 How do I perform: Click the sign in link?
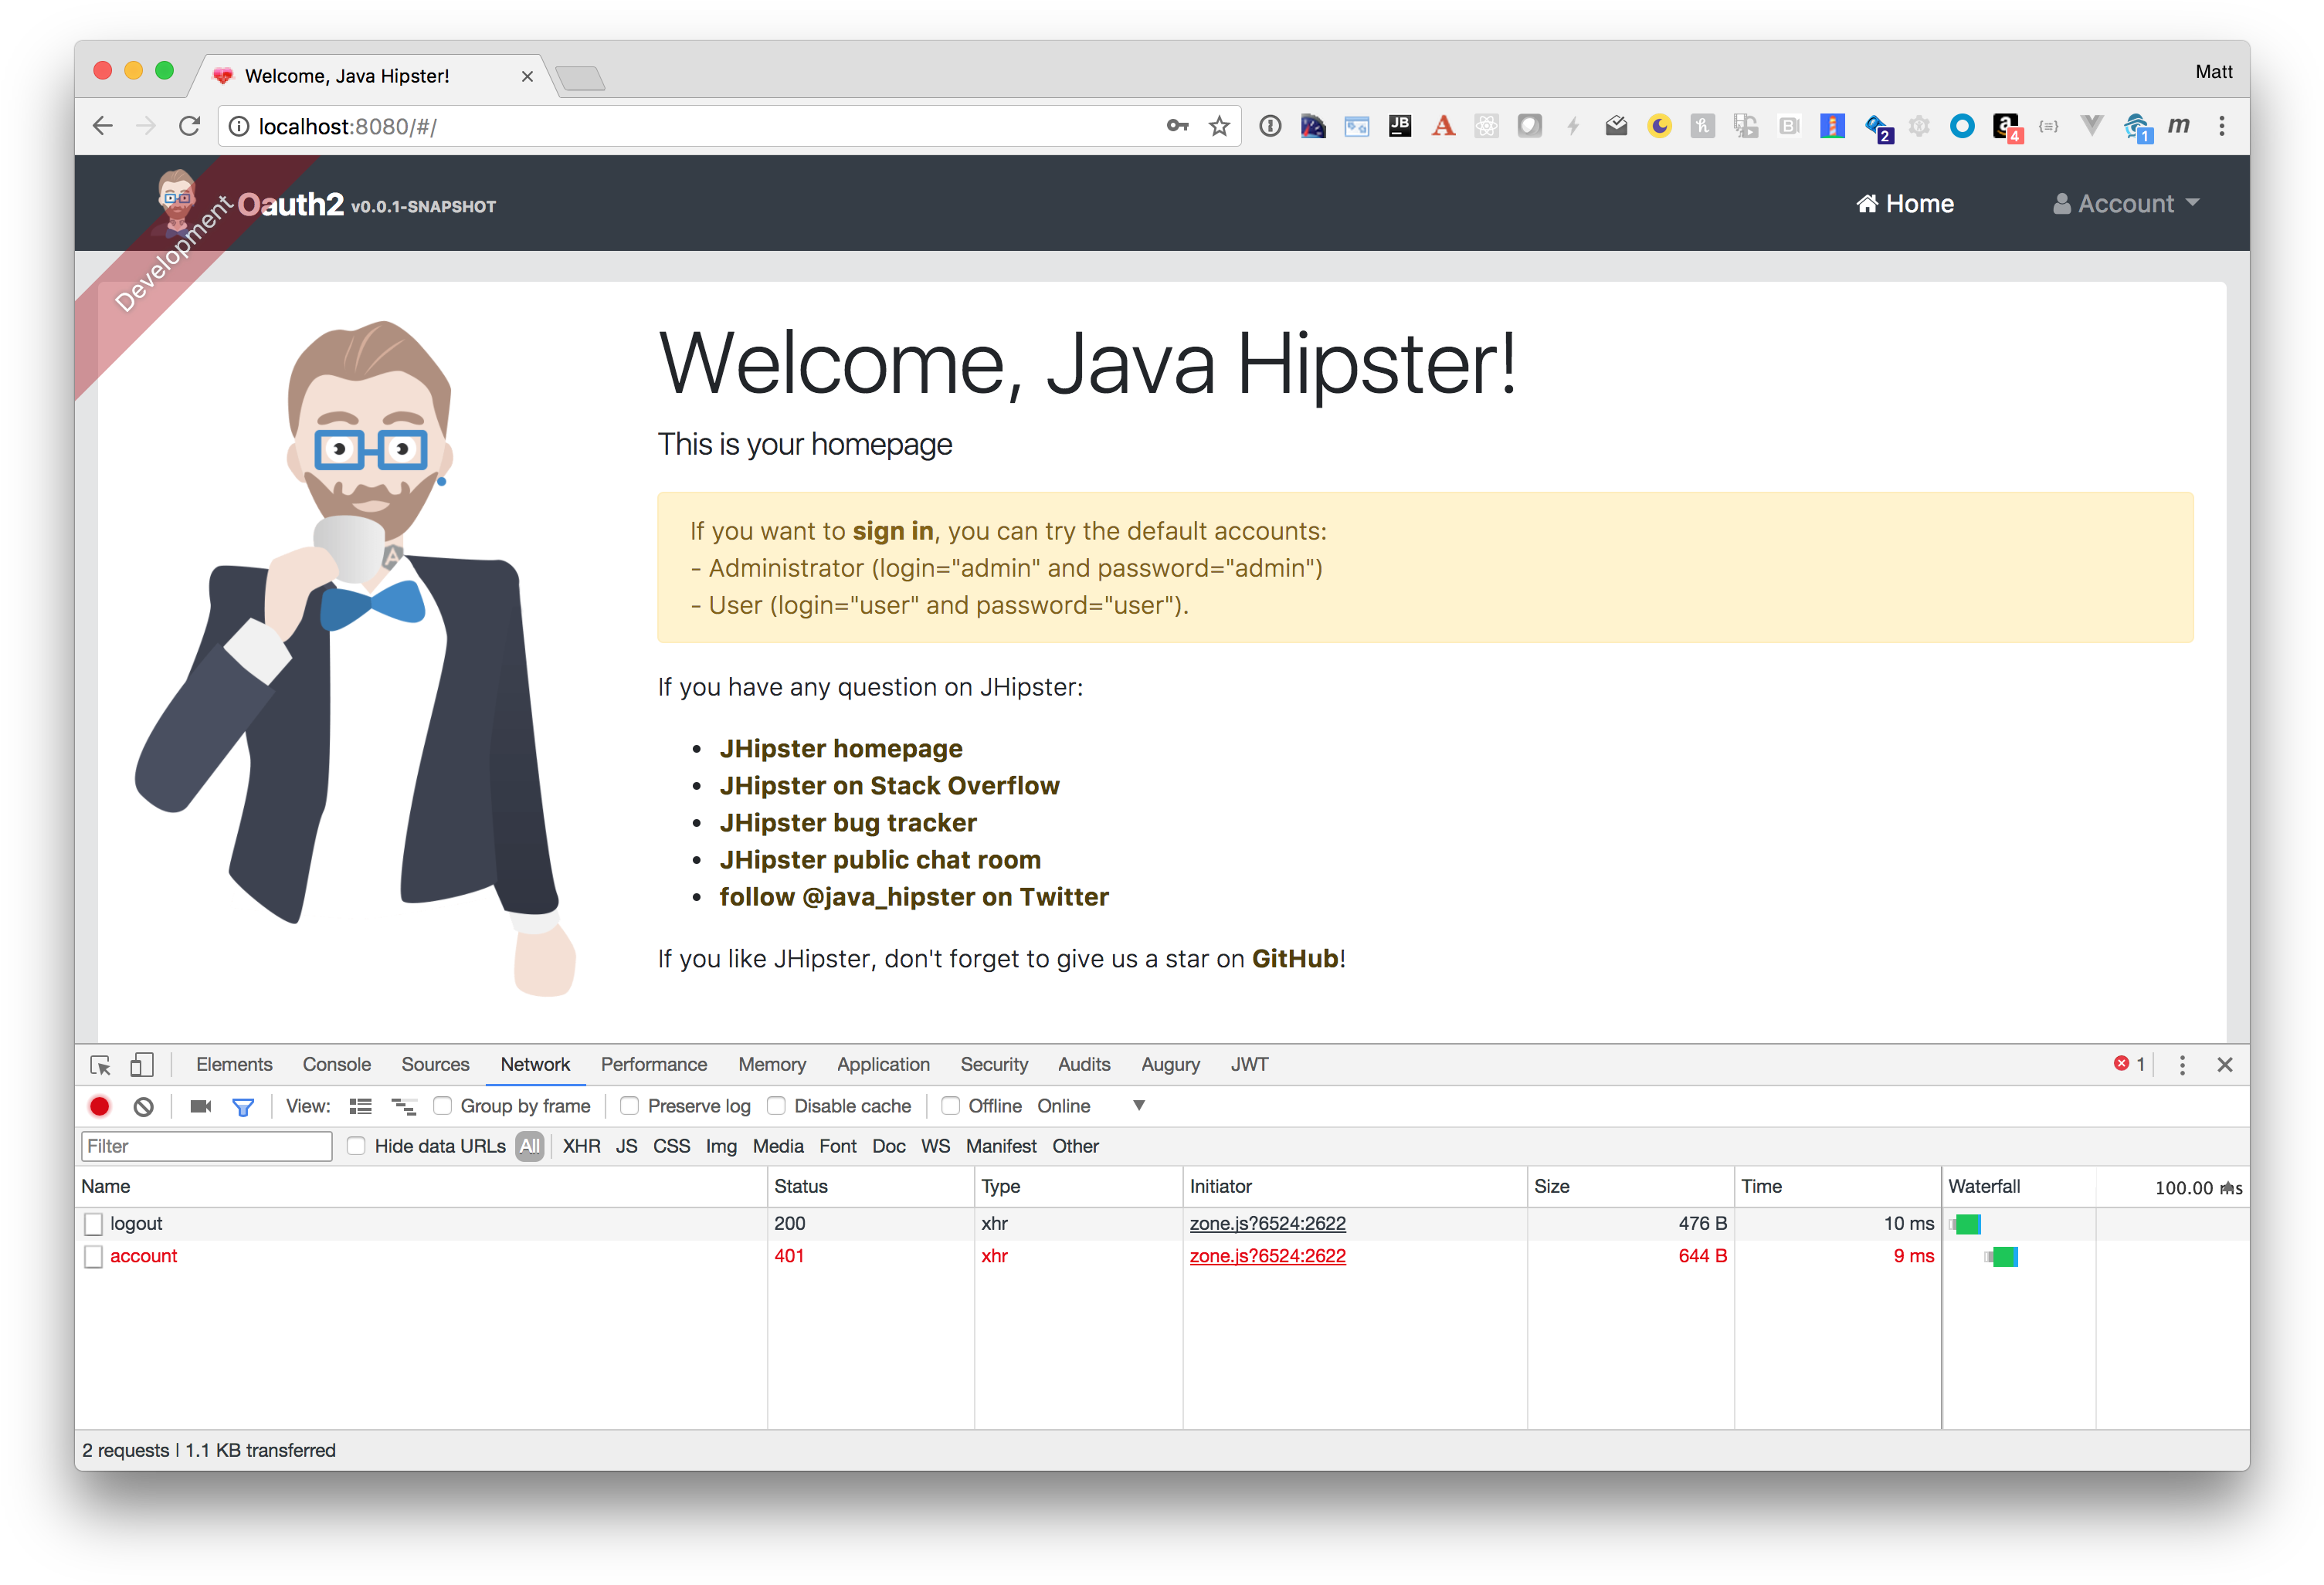(x=892, y=530)
